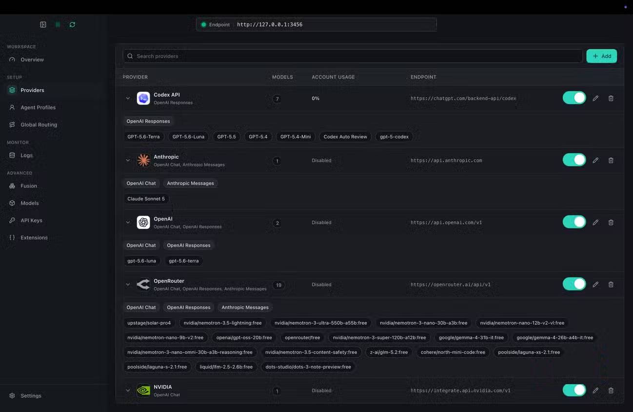Screen dimensions: 633x412
Task: Select the GPT-5.4-Mini model chip
Action: click(x=296, y=137)
